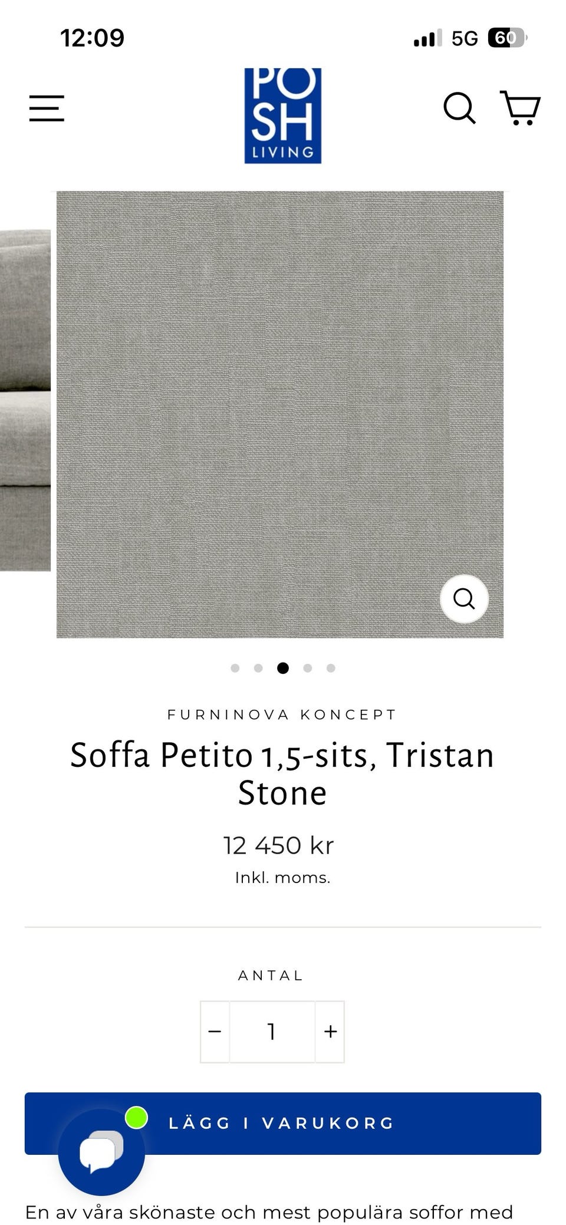Open the shopping cart icon
This screenshot has height=1225, width=566.
click(x=520, y=108)
